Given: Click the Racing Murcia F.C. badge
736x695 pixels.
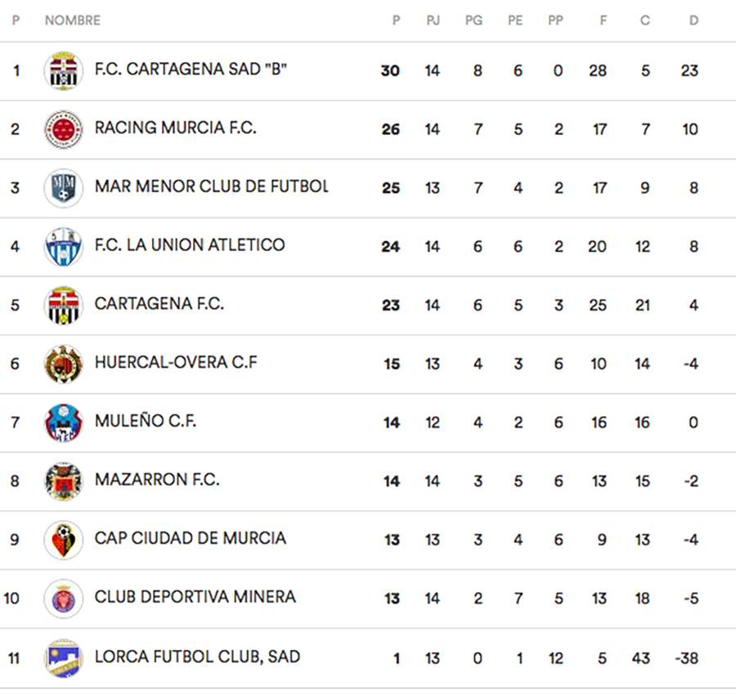Looking at the screenshot, I should tap(63, 129).
